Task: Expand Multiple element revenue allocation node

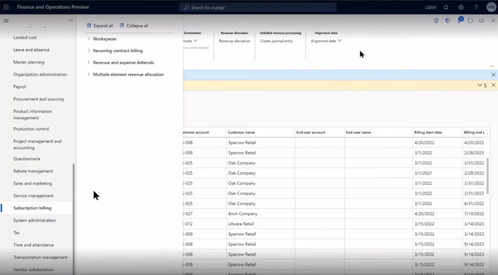Action: click(x=89, y=75)
